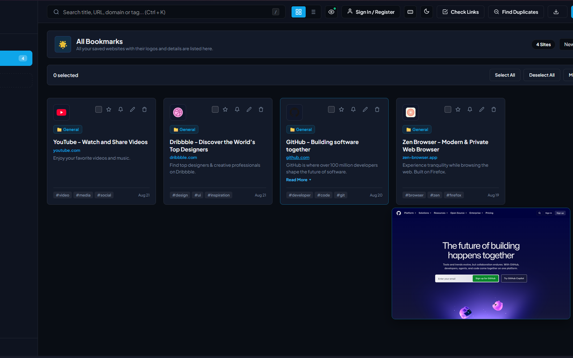Delete the Zen Browser bookmark
Screen dimensions: 573x358
494,109
